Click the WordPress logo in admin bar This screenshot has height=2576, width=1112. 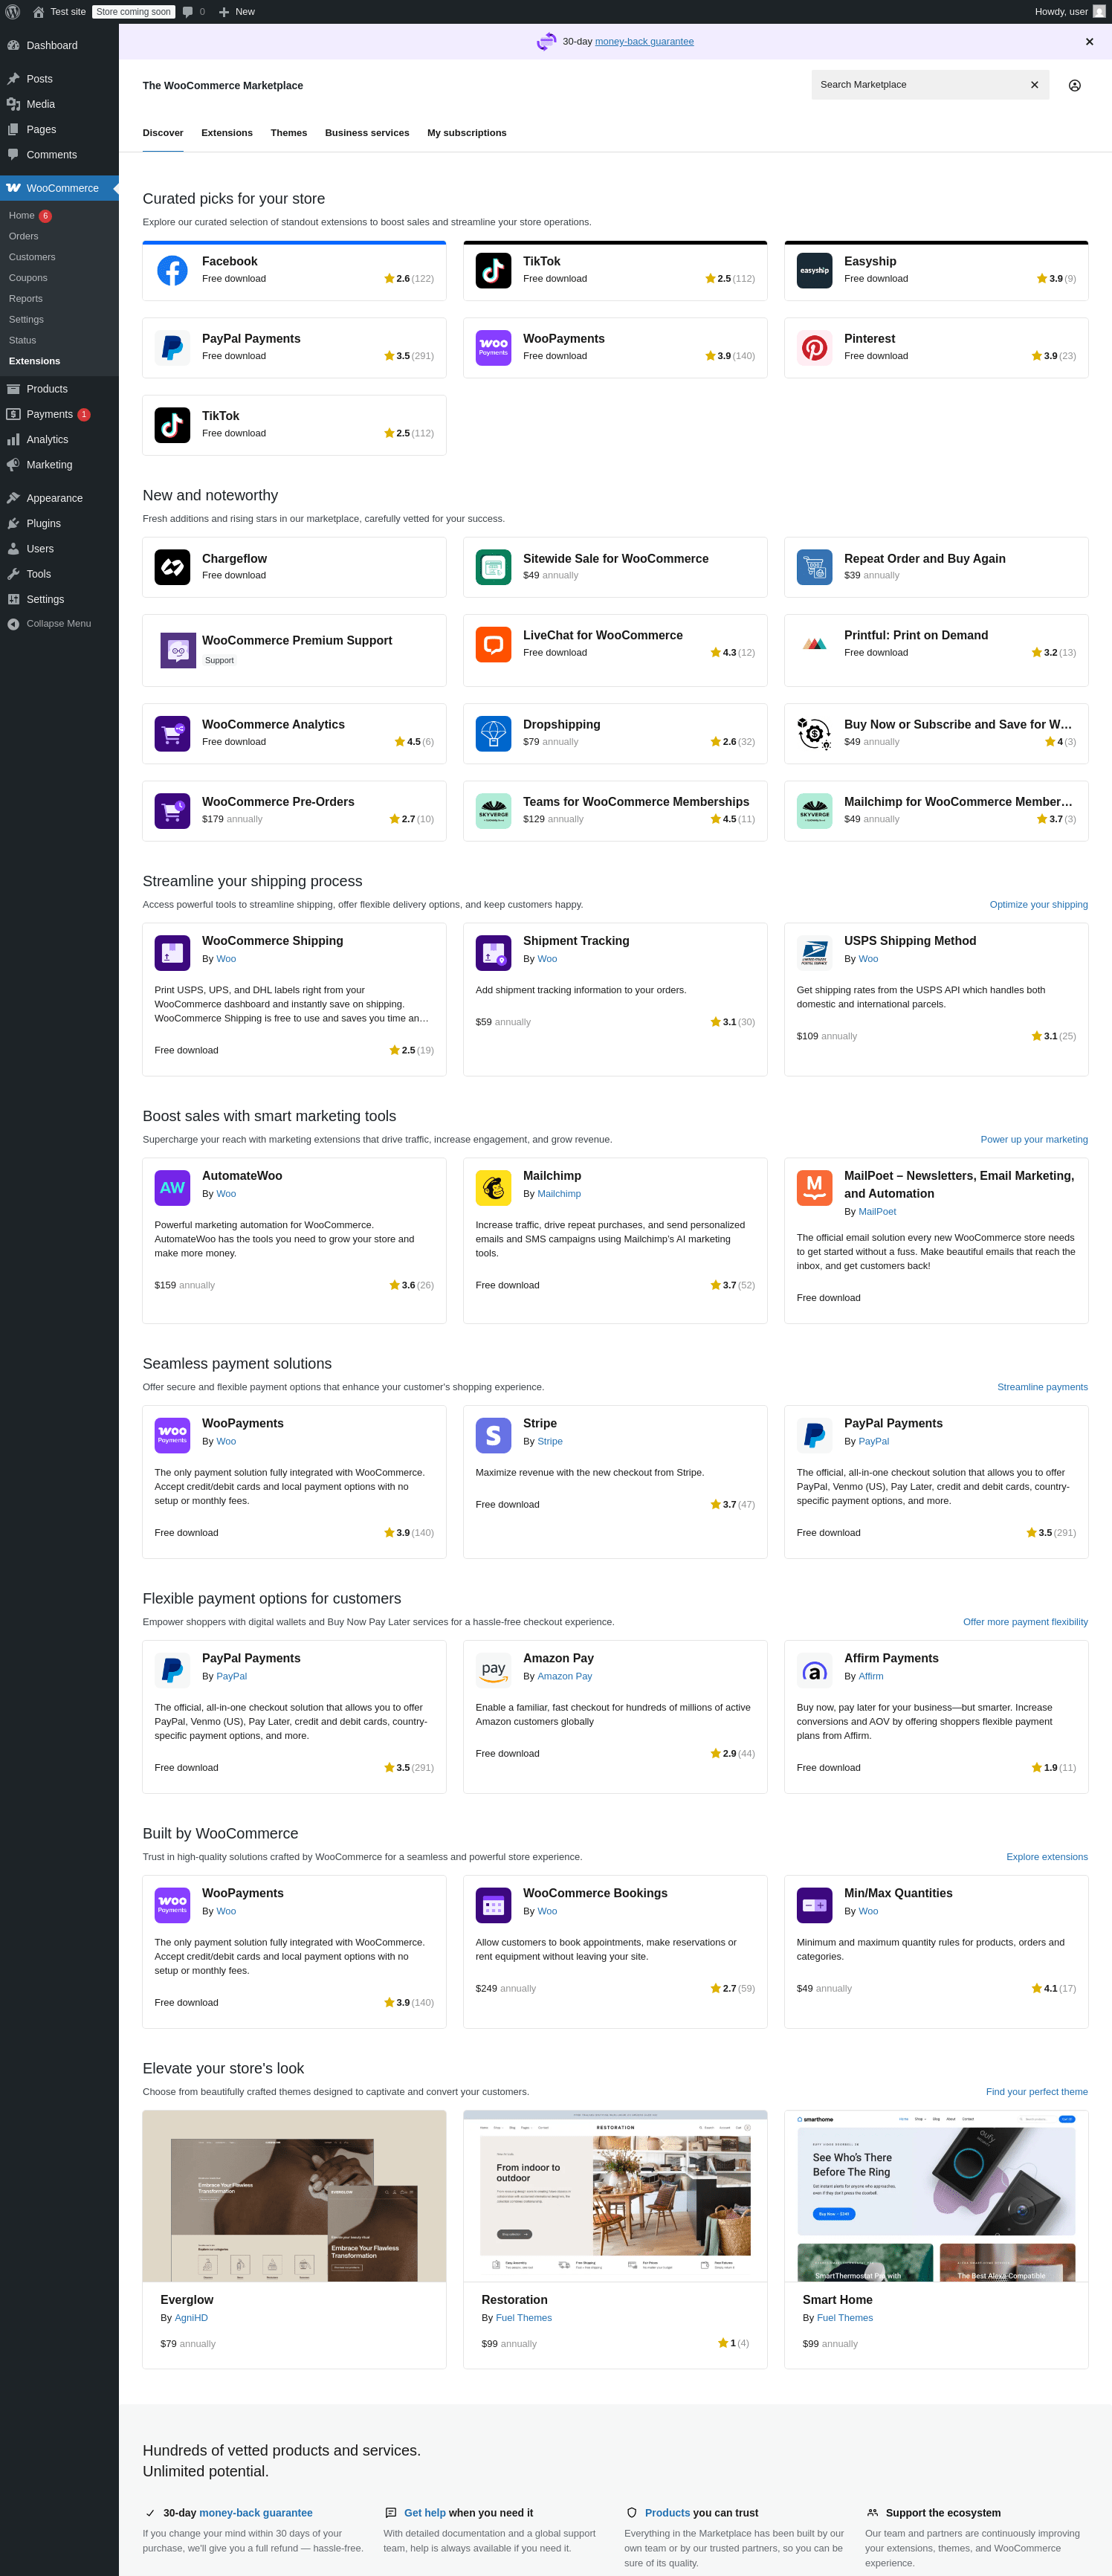coord(13,12)
